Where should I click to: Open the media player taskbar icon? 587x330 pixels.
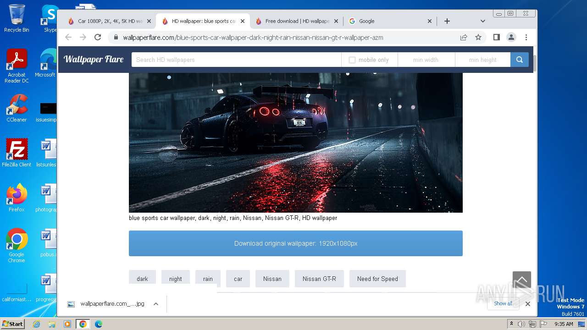[x=67, y=324]
